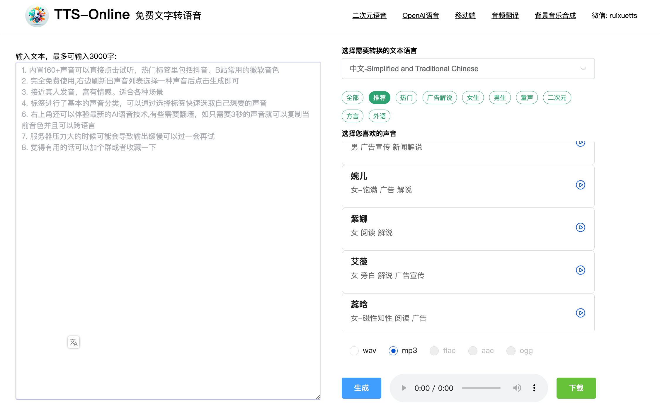Filter voices by 热门 tag

[x=406, y=98]
